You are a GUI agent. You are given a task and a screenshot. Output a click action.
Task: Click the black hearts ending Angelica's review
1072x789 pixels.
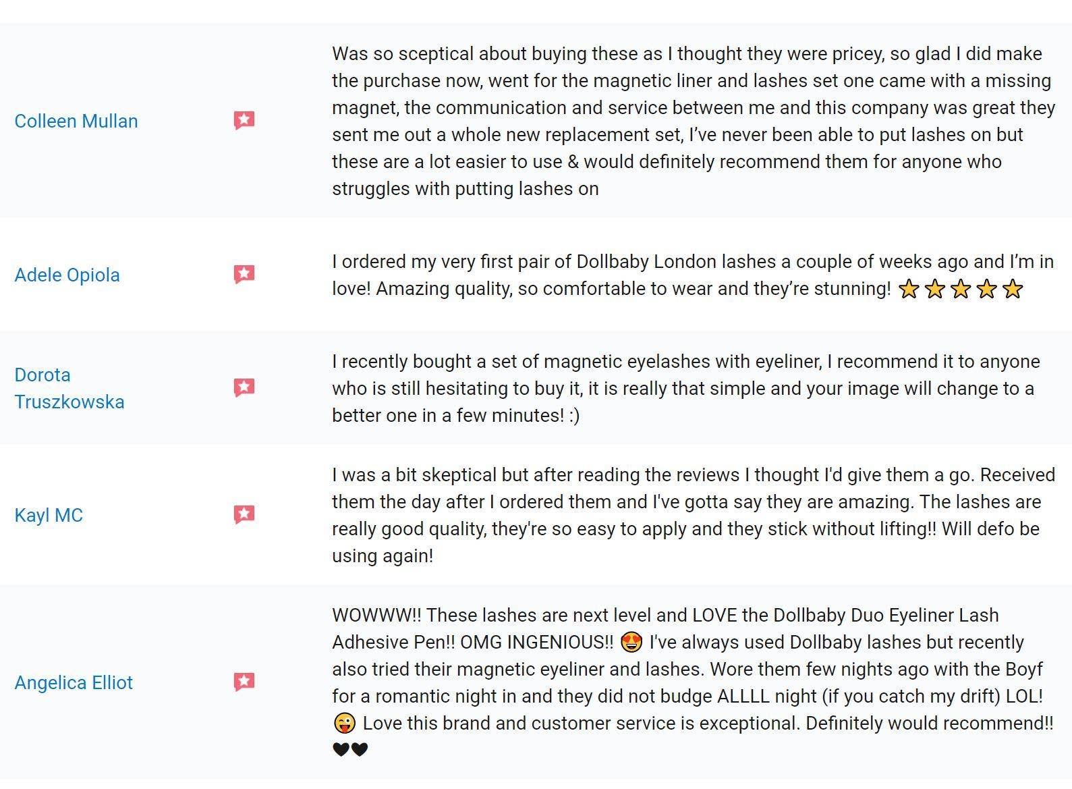350,749
